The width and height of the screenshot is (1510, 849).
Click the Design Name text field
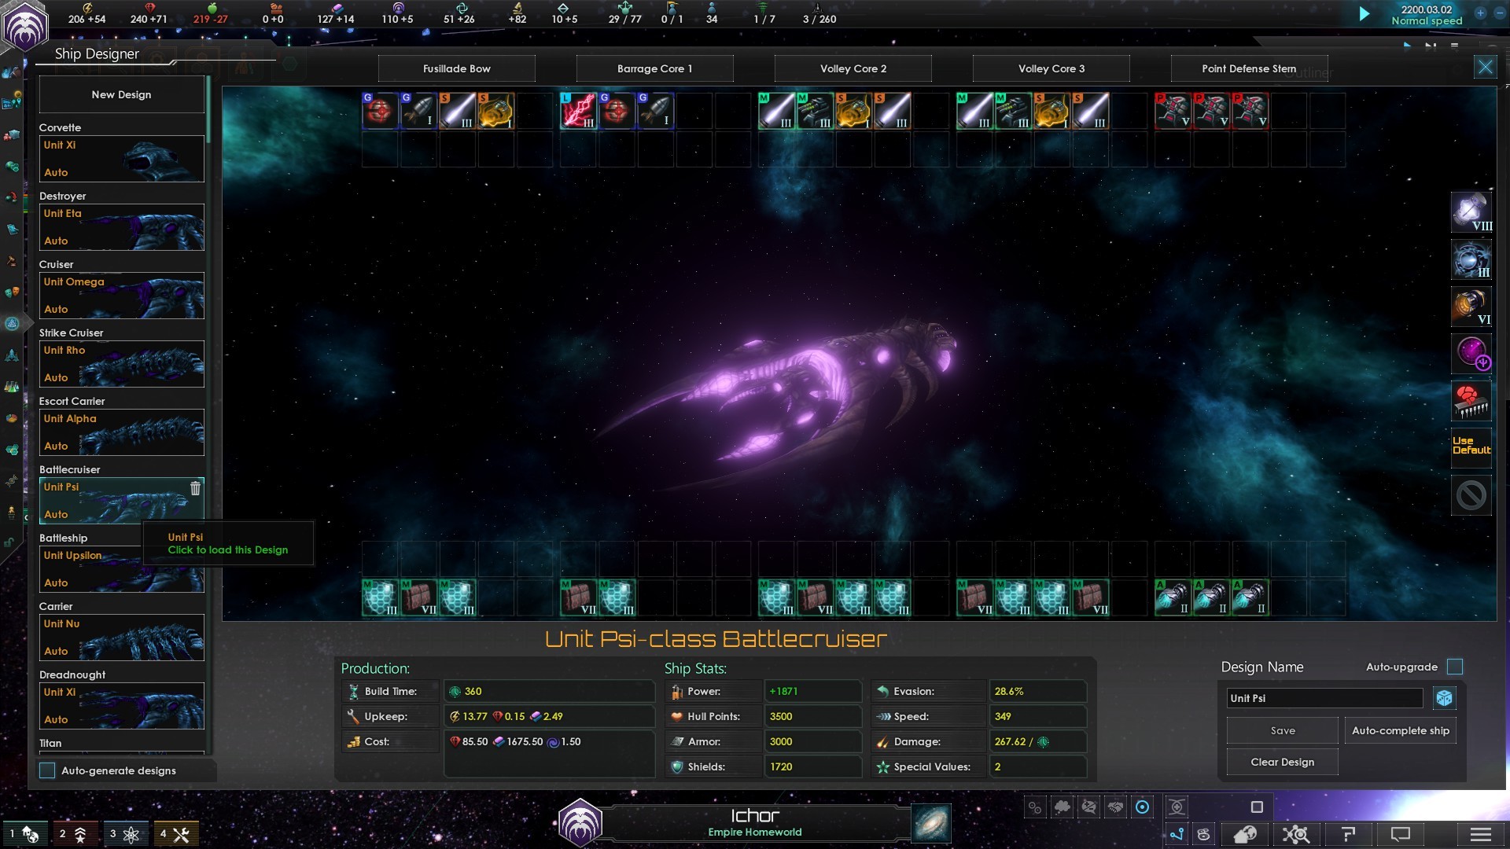1324,698
